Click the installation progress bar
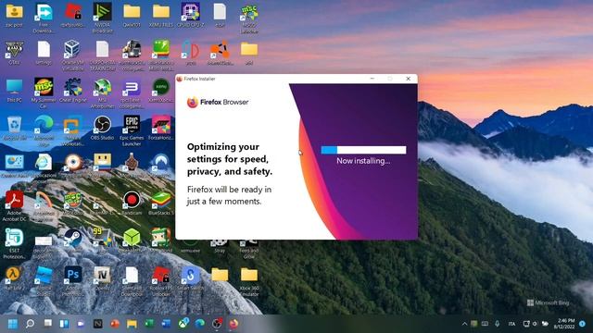This screenshot has height=333, width=593. pyautogui.click(x=363, y=150)
